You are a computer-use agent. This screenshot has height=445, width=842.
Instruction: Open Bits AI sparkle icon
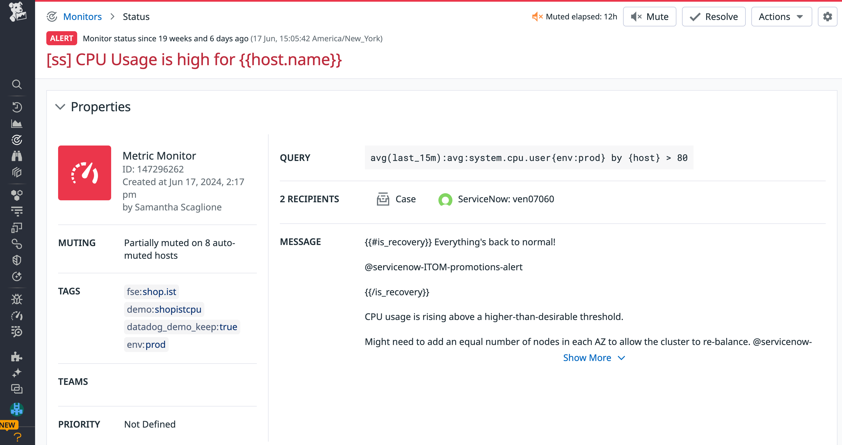tap(17, 372)
